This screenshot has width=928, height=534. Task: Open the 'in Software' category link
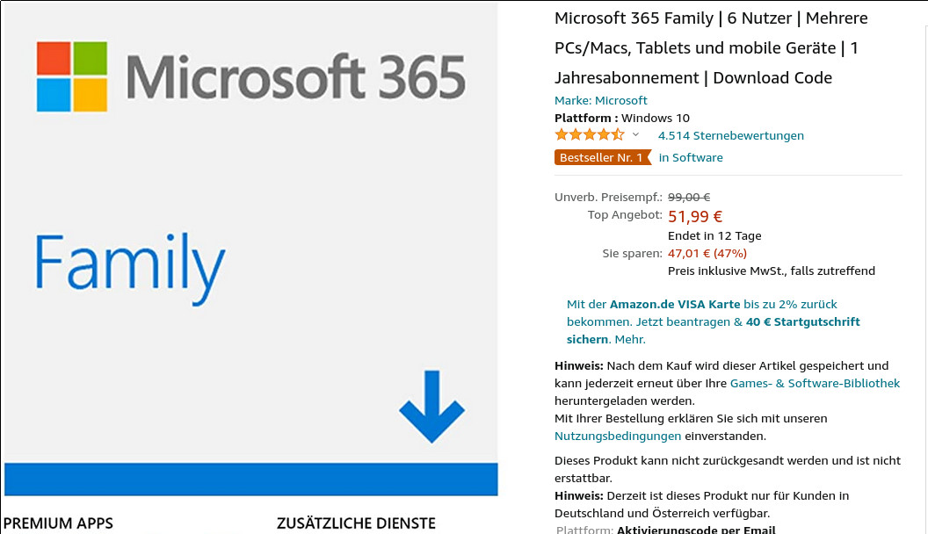pos(691,157)
